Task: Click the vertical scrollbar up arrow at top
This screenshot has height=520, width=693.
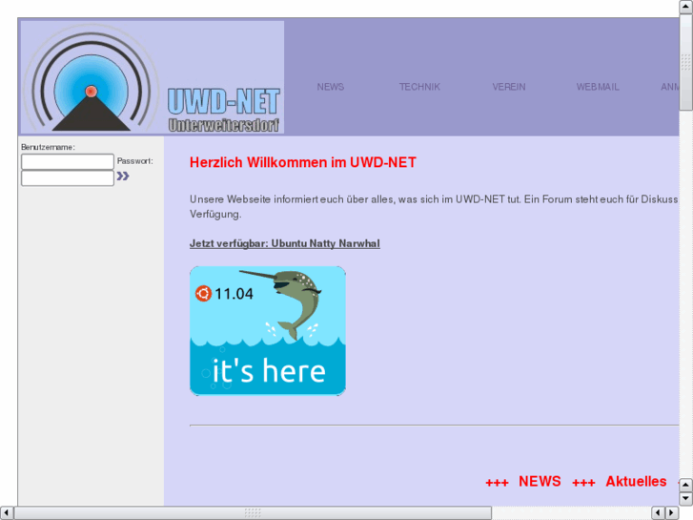Action: click(686, 7)
